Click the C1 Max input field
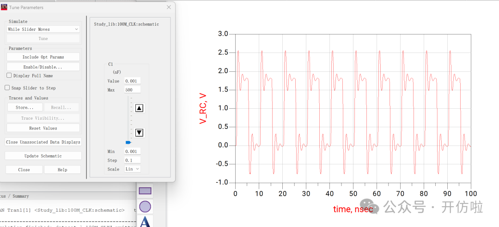 click(133, 90)
